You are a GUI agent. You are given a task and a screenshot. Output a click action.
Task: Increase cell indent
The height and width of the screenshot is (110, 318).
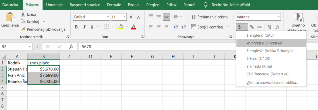[x=184, y=27]
